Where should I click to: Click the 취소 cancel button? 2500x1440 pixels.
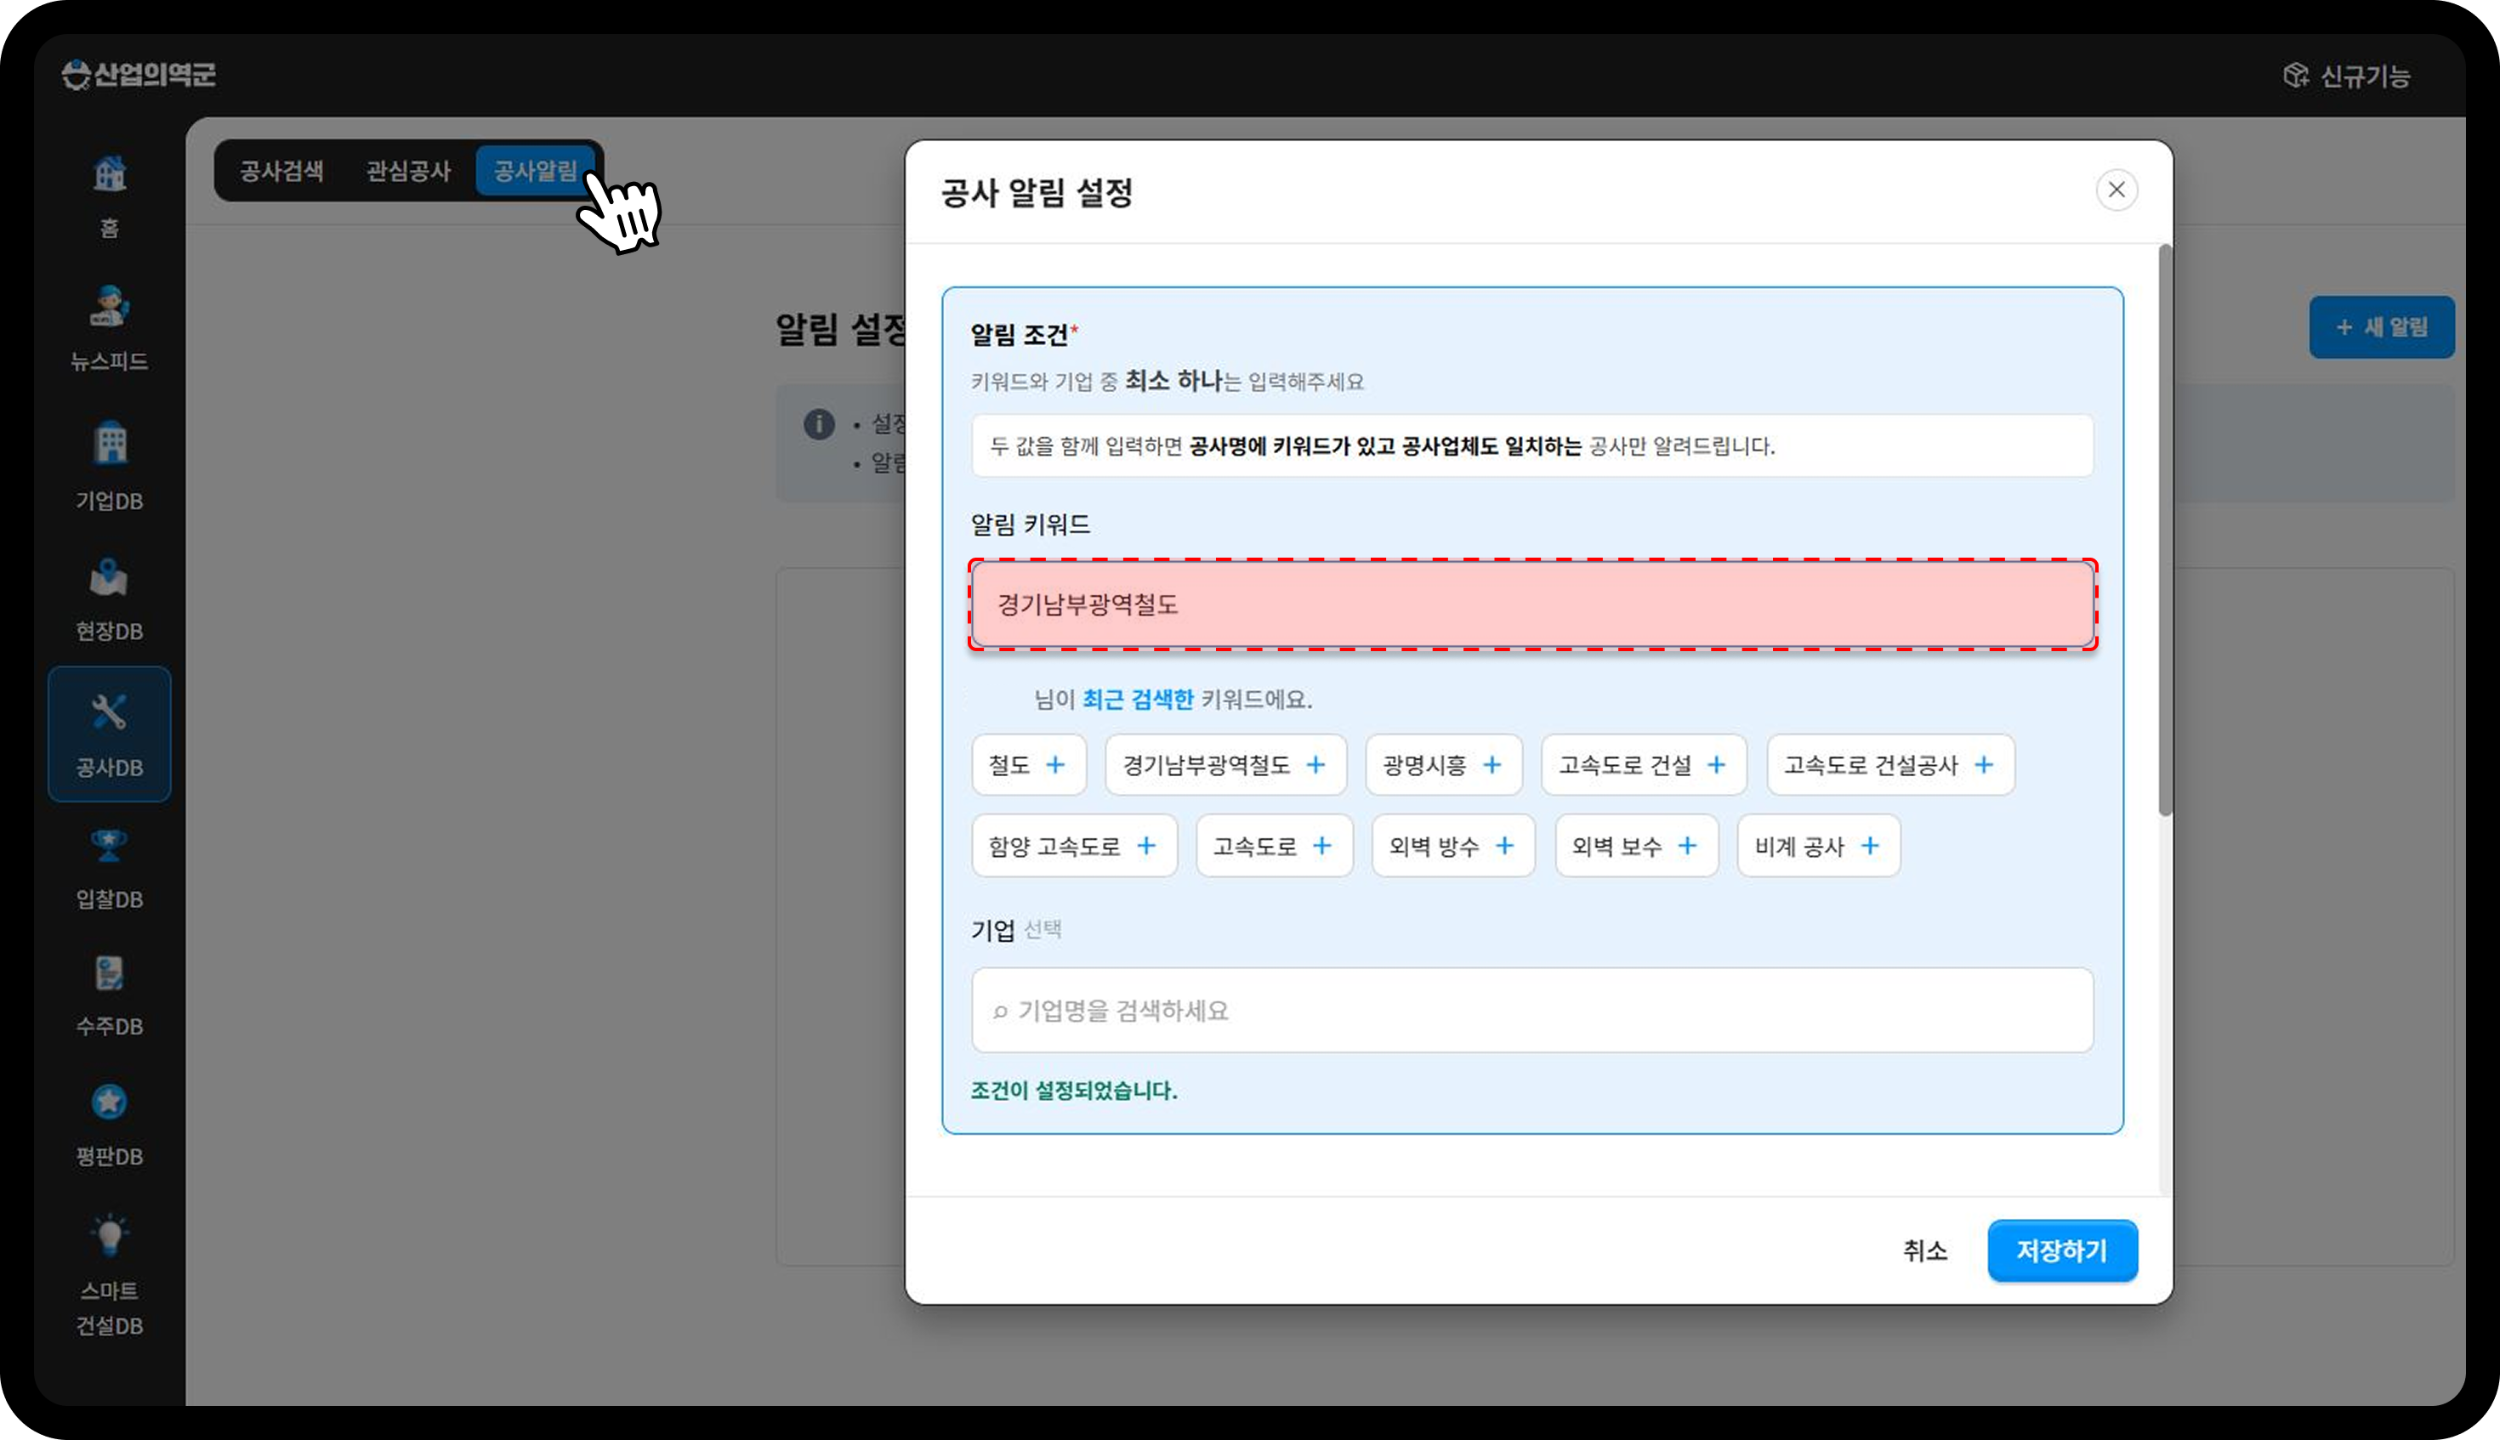click(1925, 1250)
